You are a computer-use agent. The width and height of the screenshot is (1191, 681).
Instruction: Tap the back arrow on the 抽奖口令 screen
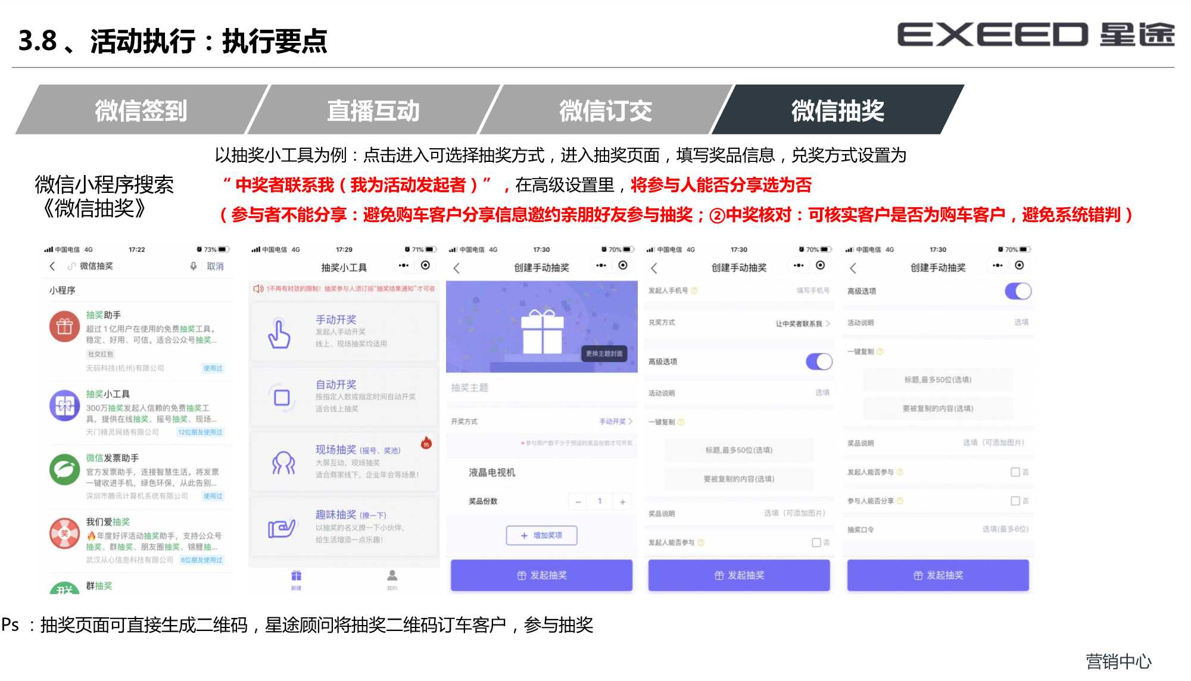tap(853, 268)
